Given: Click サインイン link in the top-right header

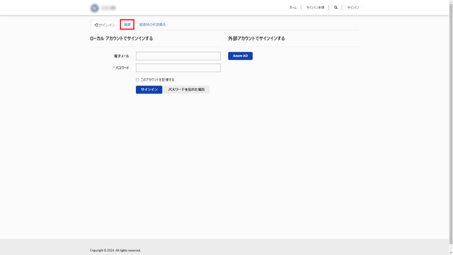Looking at the screenshot, I should pyautogui.click(x=353, y=8).
